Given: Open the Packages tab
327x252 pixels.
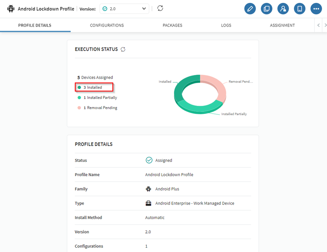Looking at the screenshot, I should coord(172,25).
